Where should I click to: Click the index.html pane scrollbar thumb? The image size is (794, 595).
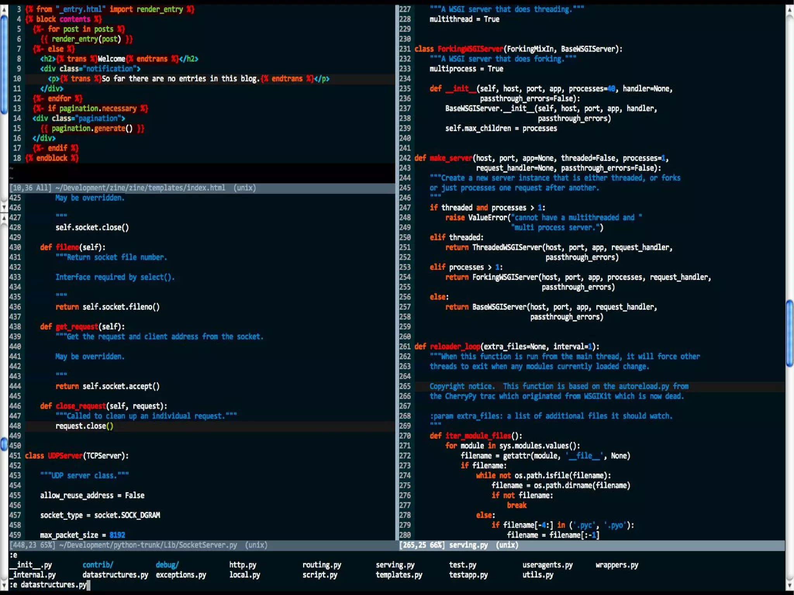tap(4, 64)
